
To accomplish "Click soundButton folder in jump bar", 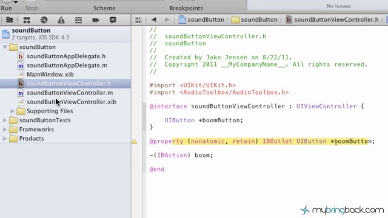I will coord(255,19).
